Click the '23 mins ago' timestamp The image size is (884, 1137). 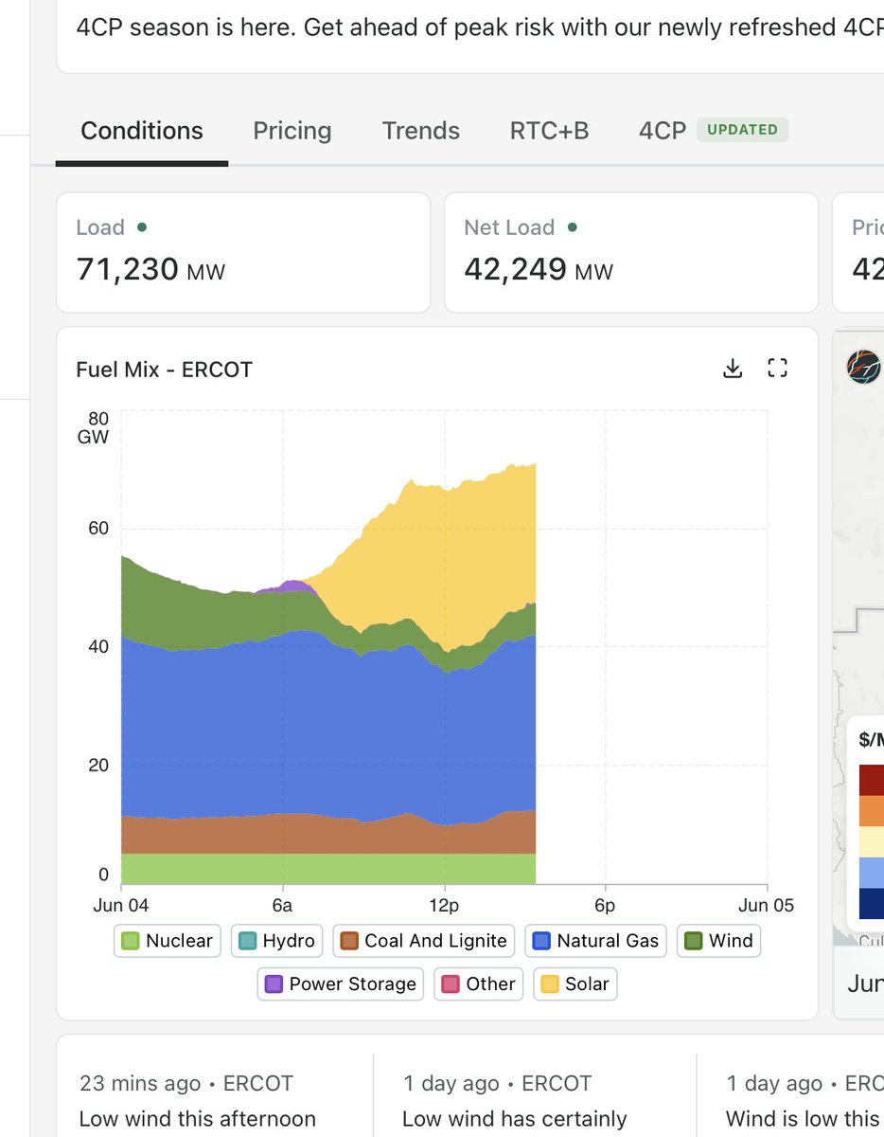point(140,1083)
